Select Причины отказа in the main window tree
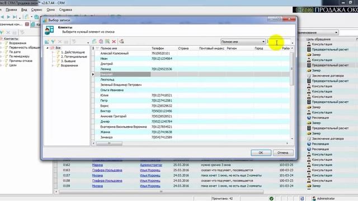This screenshot has width=358, height=201. (21, 61)
